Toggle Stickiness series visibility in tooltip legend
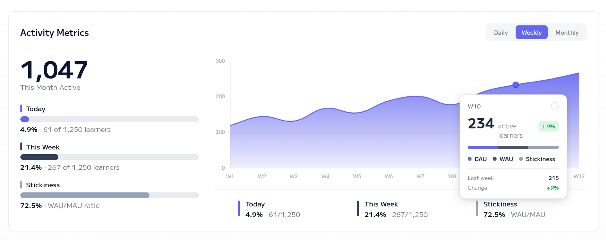Screen dimensions: 606x240 point(540,159)
